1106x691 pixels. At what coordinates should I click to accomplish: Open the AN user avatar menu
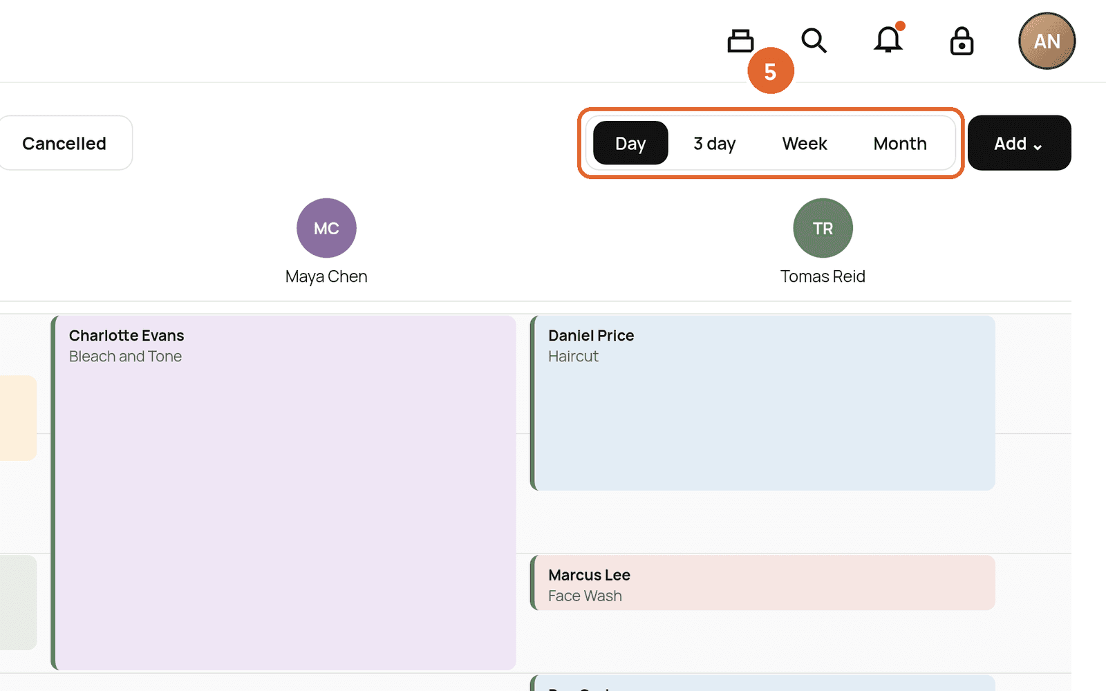[1047, 41]
